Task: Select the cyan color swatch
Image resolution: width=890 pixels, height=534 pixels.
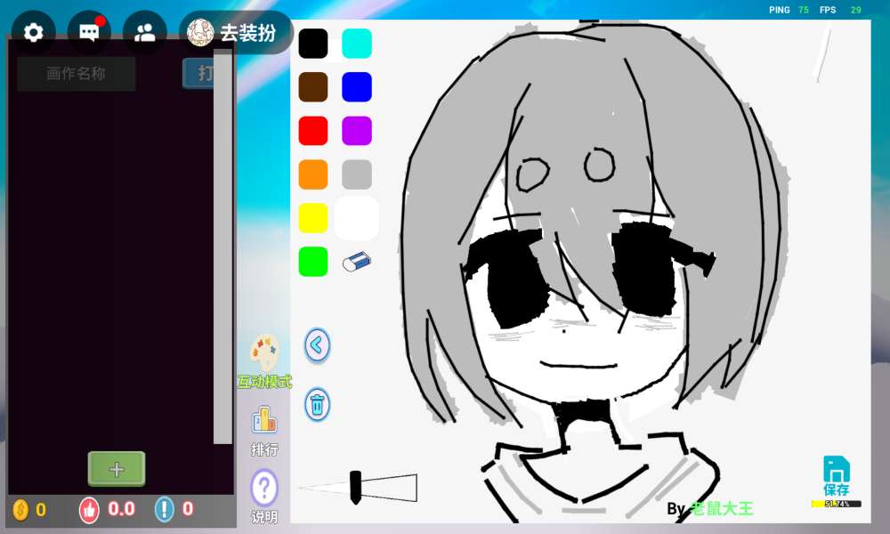Action: 357,43
